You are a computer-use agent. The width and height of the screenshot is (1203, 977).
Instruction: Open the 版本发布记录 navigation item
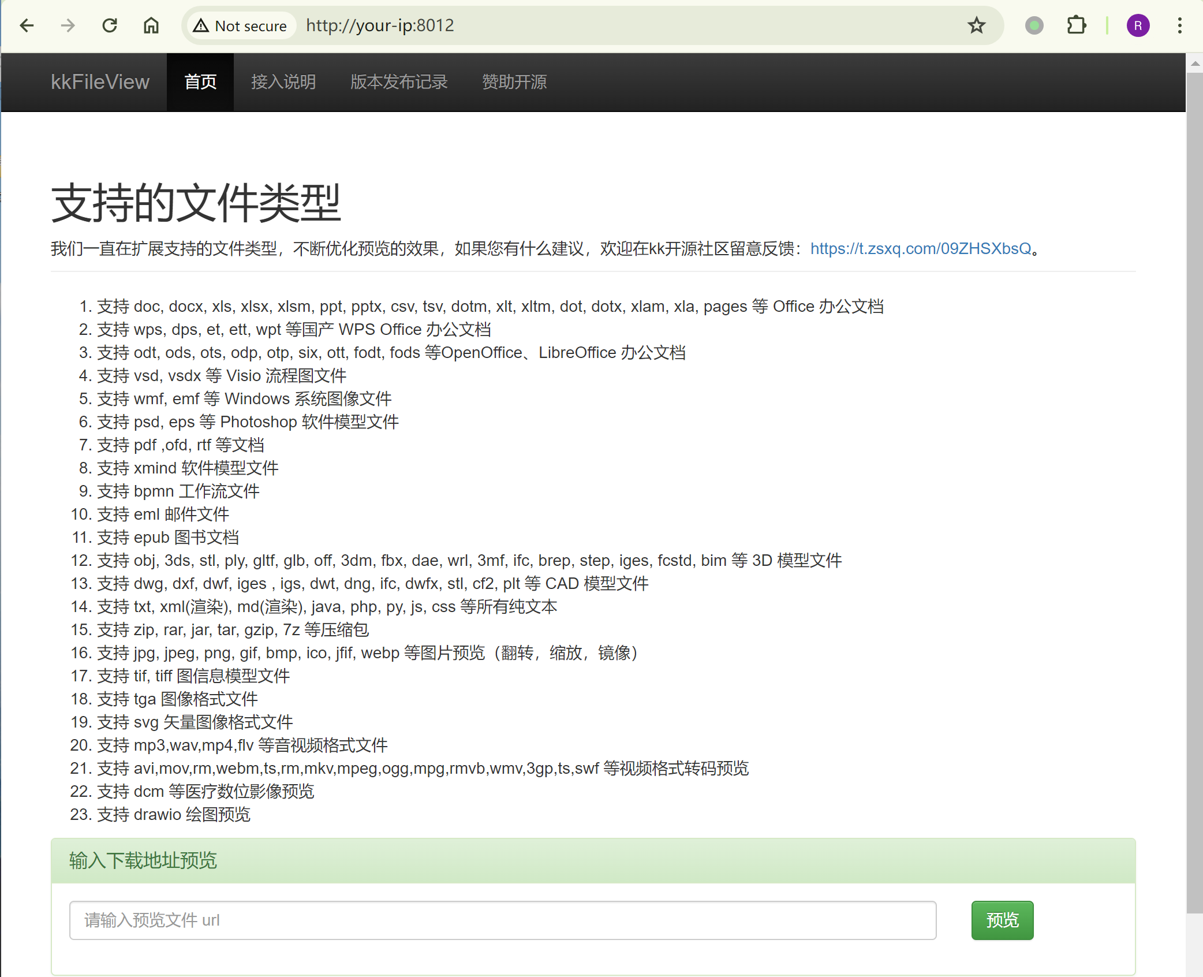[399, 82]
